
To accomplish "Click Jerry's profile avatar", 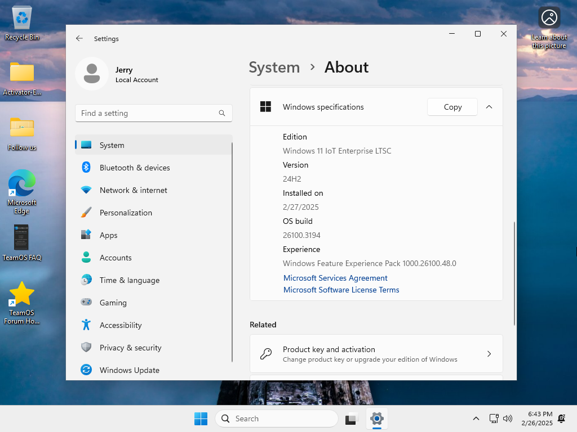I will [92, 74].
